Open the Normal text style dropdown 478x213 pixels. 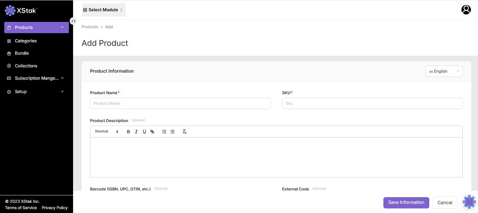pos(107,132)
